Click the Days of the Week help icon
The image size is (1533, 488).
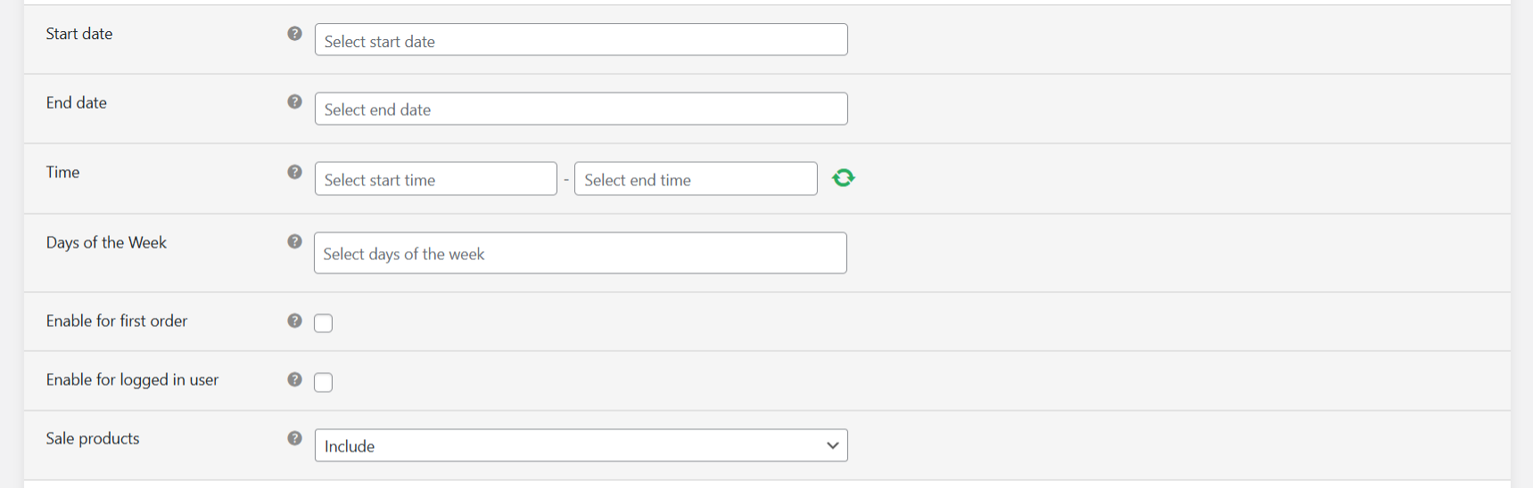(x=294, y=241)
